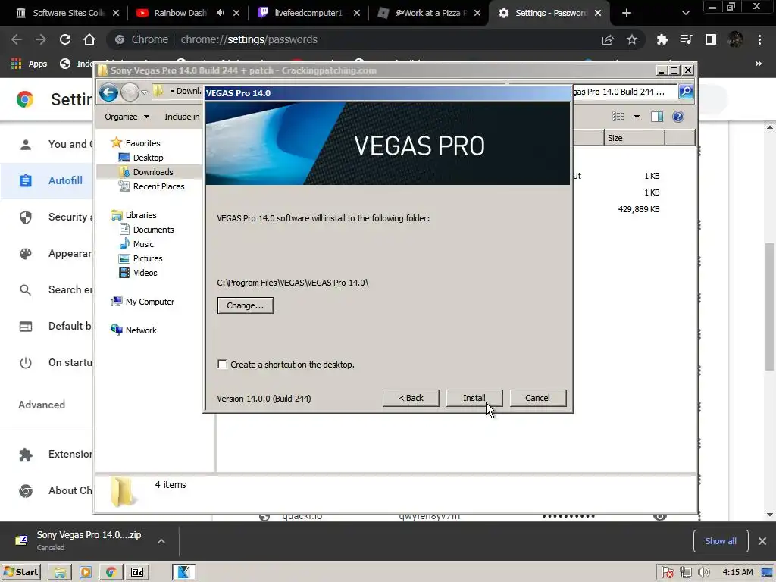Click Include in library menu
776x582 pixels.
(x=182, y=117)
